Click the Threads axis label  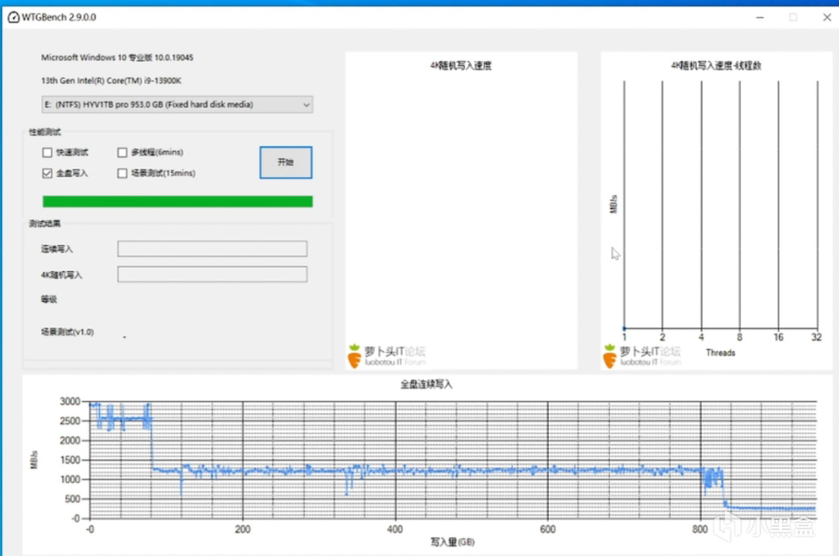pyautogui.click(x=721, y=353)
